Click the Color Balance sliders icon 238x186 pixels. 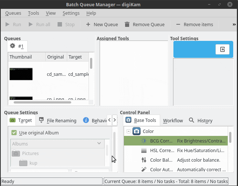[144, 160]
